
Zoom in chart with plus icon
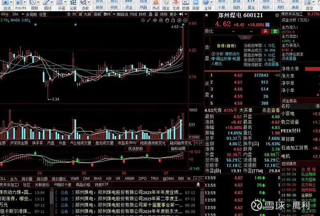tap(179, 20)
